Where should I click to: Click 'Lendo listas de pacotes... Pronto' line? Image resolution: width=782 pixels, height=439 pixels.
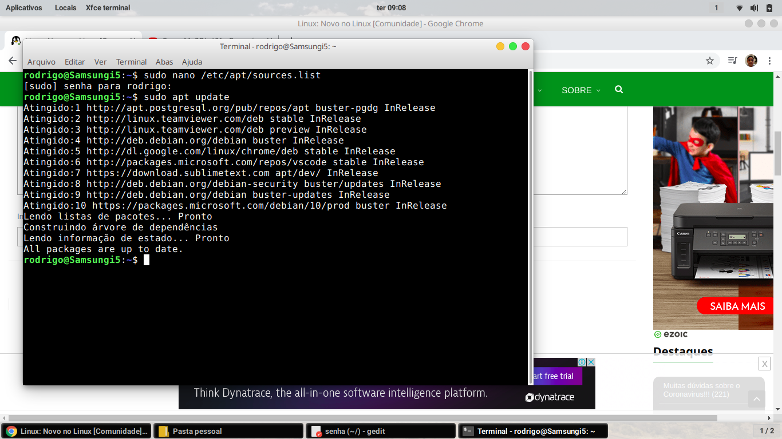pos(117,217)
